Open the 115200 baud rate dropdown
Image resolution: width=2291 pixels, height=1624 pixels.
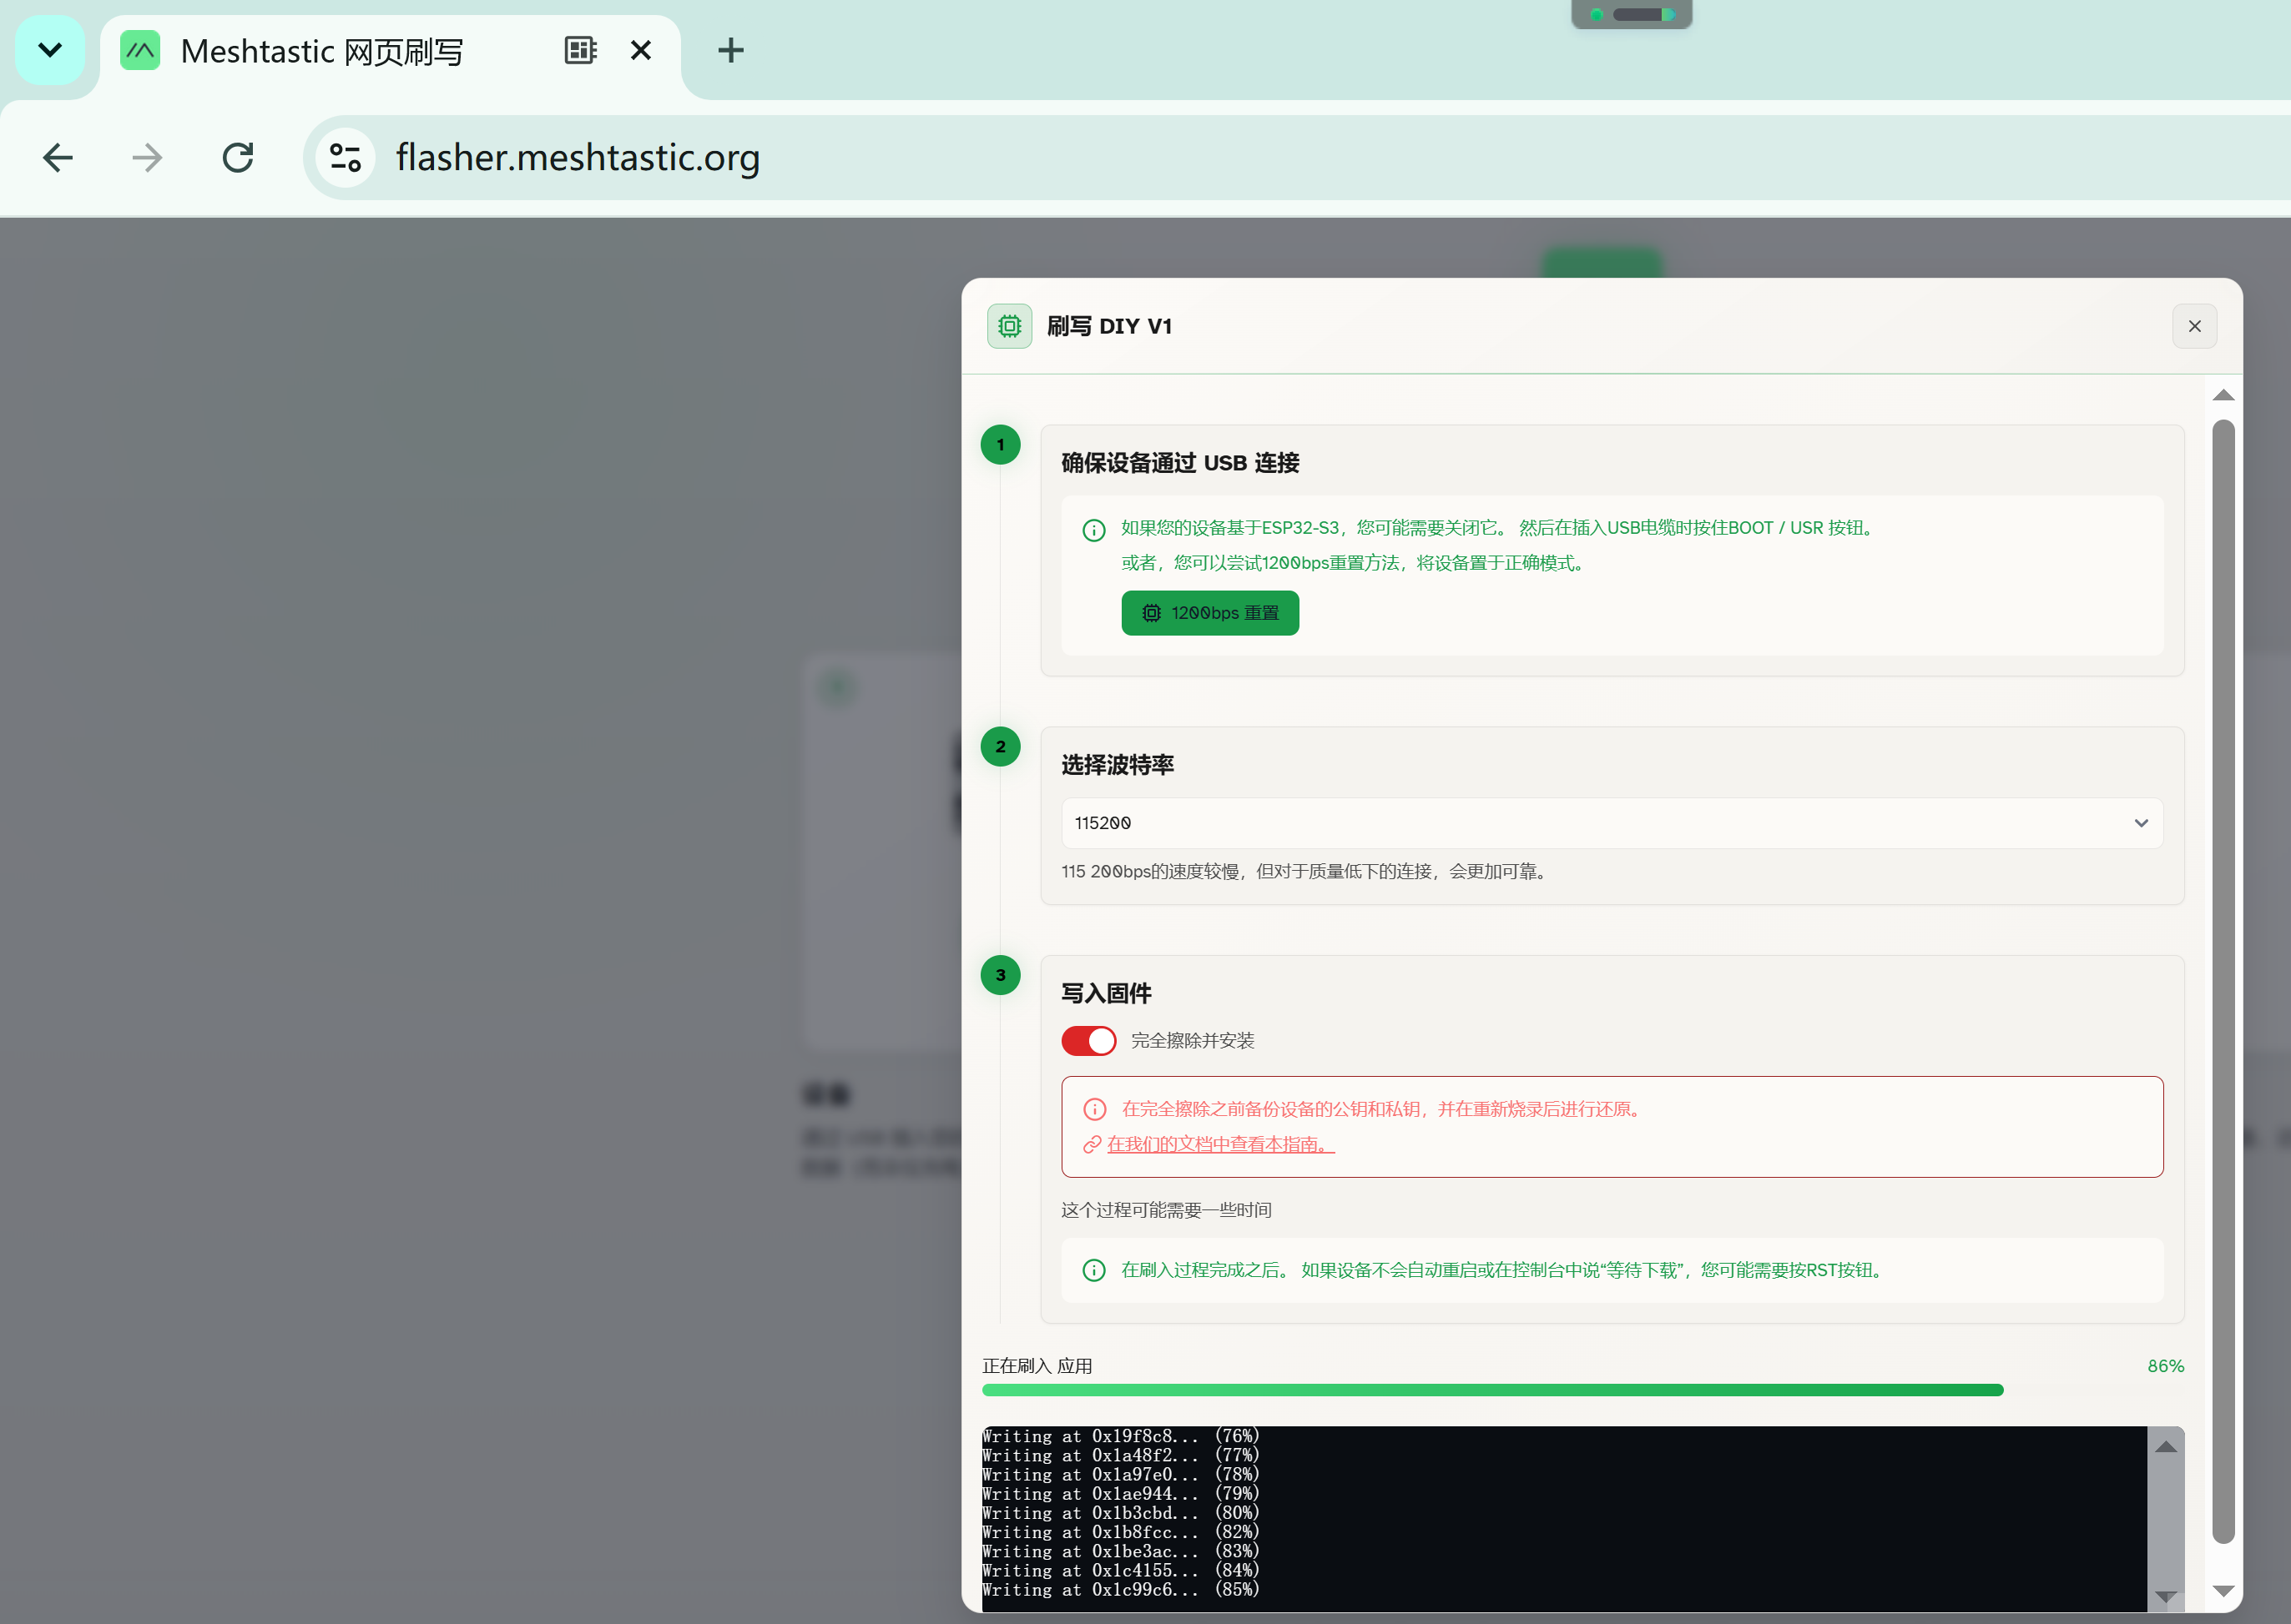click(1612, 823)
